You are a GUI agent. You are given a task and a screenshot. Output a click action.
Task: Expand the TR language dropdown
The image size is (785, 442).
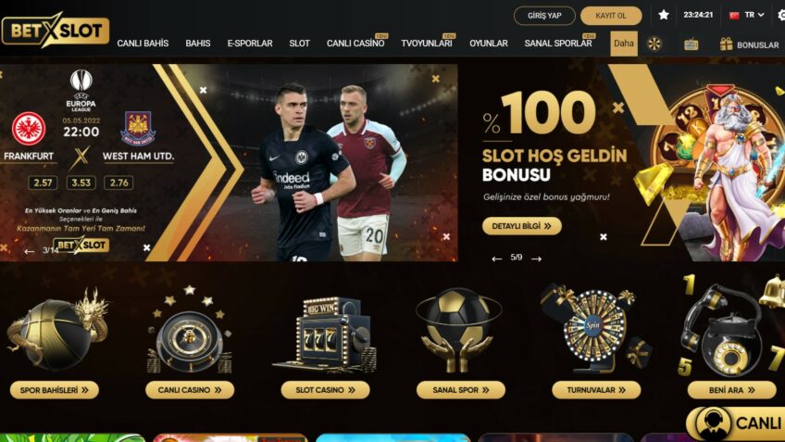tap(747, 15)
